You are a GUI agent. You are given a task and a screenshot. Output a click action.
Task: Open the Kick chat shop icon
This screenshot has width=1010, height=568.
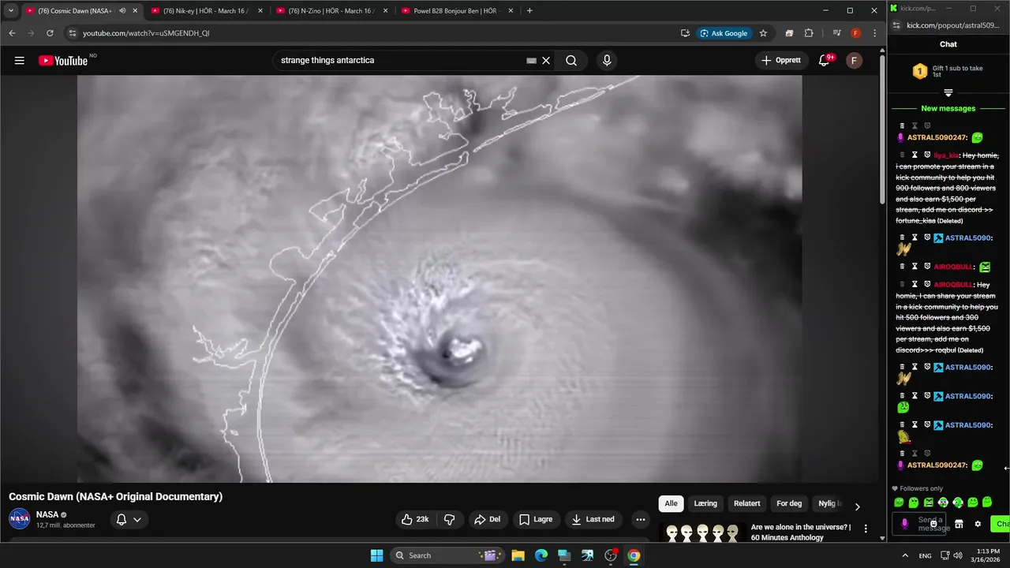pos(959,524)
